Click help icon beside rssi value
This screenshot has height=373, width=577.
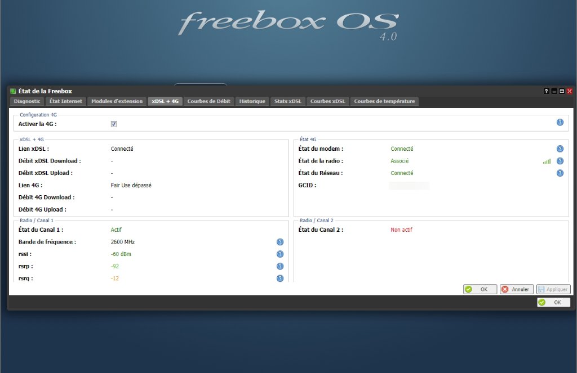279,254
